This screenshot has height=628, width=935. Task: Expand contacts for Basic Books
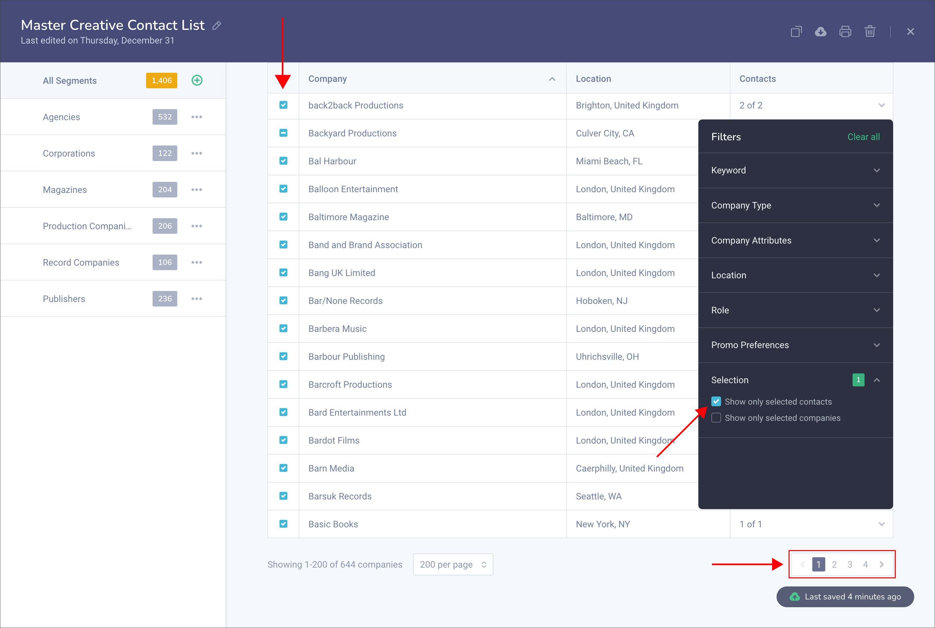click(882, 524)
